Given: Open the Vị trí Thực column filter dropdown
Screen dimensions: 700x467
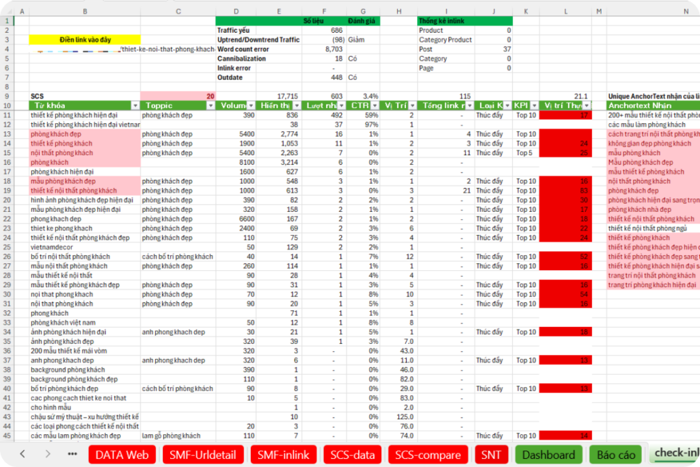Looking at the screenshot, I should (587, 106).
